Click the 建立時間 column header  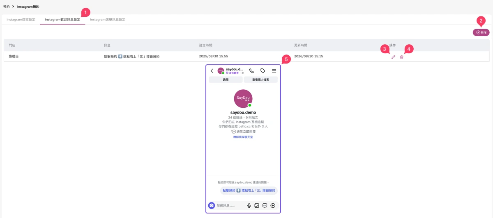click(206, 45)
